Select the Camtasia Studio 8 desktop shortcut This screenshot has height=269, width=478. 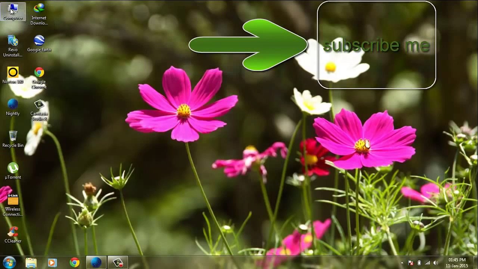click(39, 110)
